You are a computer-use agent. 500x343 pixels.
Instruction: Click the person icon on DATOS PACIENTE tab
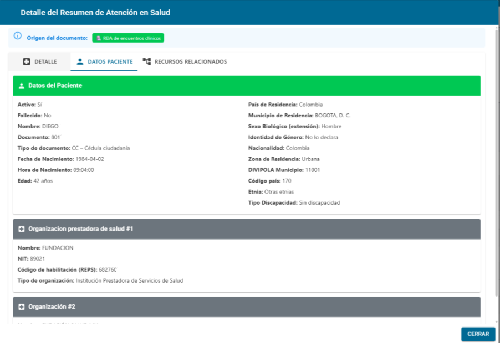click(x=80, y=61)
